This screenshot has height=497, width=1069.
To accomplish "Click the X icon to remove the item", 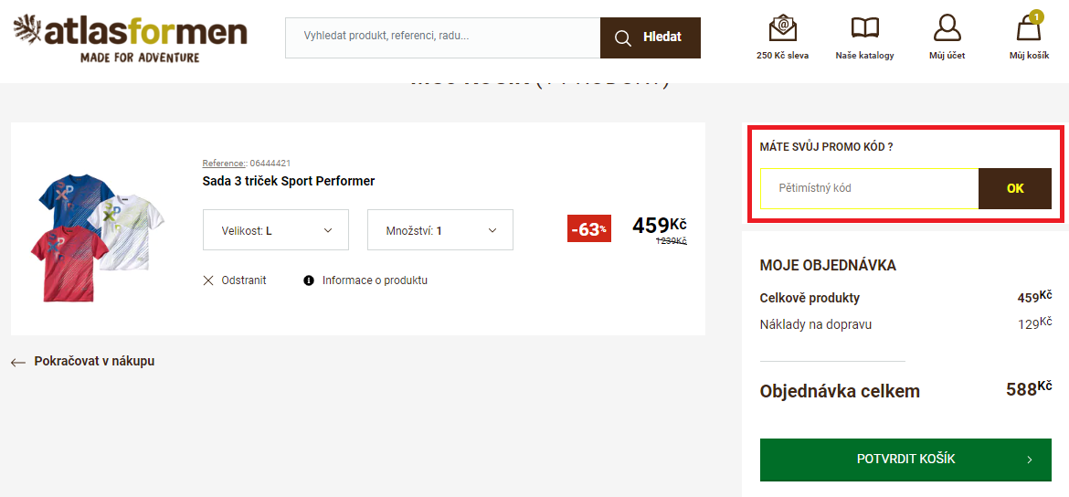I will coord(208,280).
